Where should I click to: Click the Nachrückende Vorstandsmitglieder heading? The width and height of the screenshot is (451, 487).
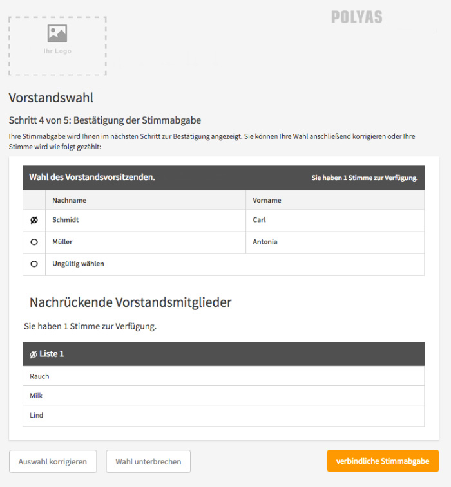coord(131,302)
